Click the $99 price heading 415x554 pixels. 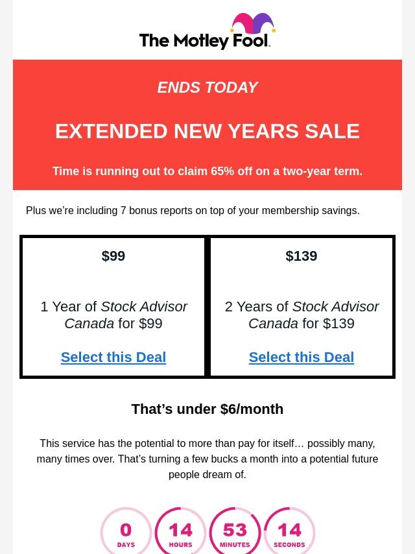113,256
